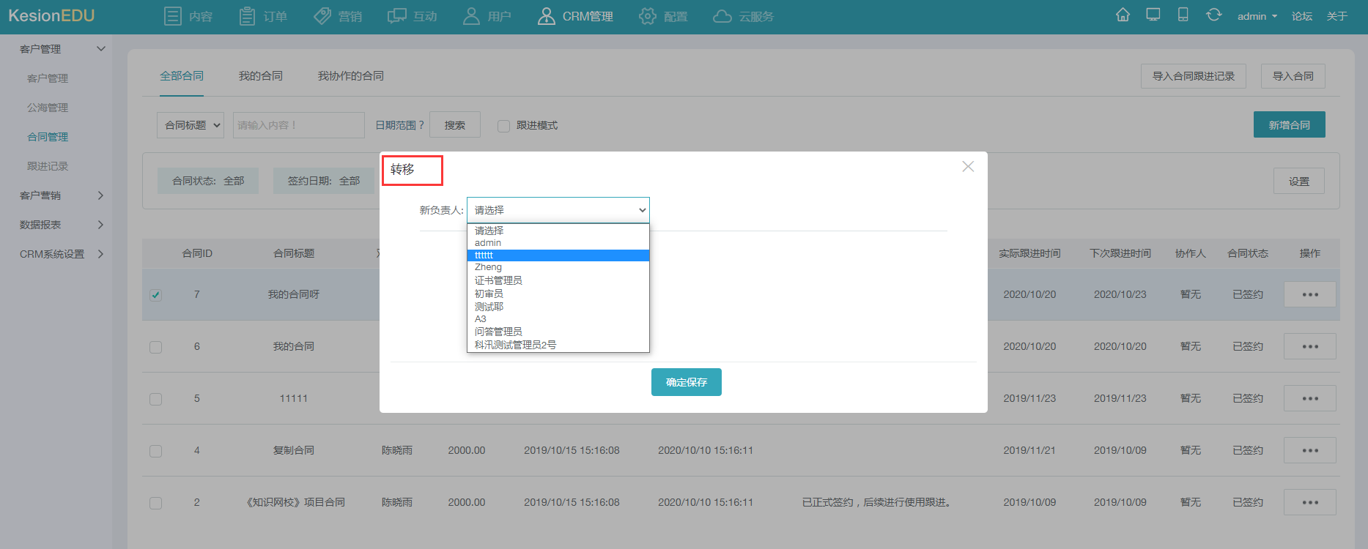
Task: Select 测试耶 in the list
Action: click(558, 307)
